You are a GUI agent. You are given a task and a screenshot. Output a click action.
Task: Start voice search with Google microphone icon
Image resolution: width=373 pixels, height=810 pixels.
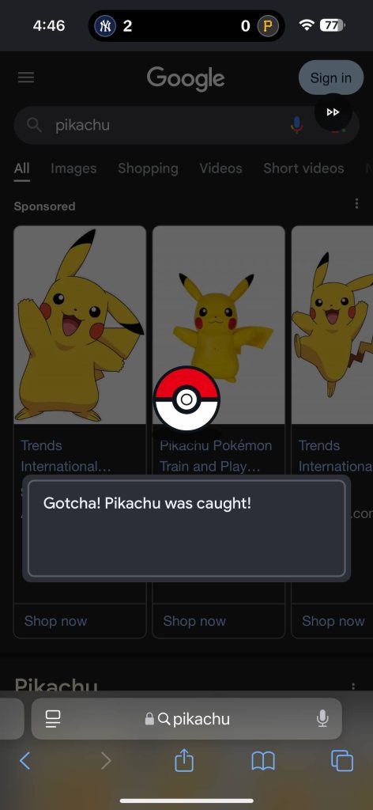click(296, 124)
